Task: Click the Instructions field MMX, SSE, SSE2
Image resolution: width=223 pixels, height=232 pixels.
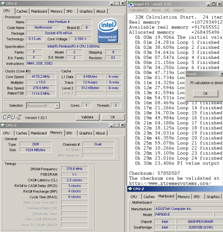Action: pyautogui.click(x=74, y=63)
